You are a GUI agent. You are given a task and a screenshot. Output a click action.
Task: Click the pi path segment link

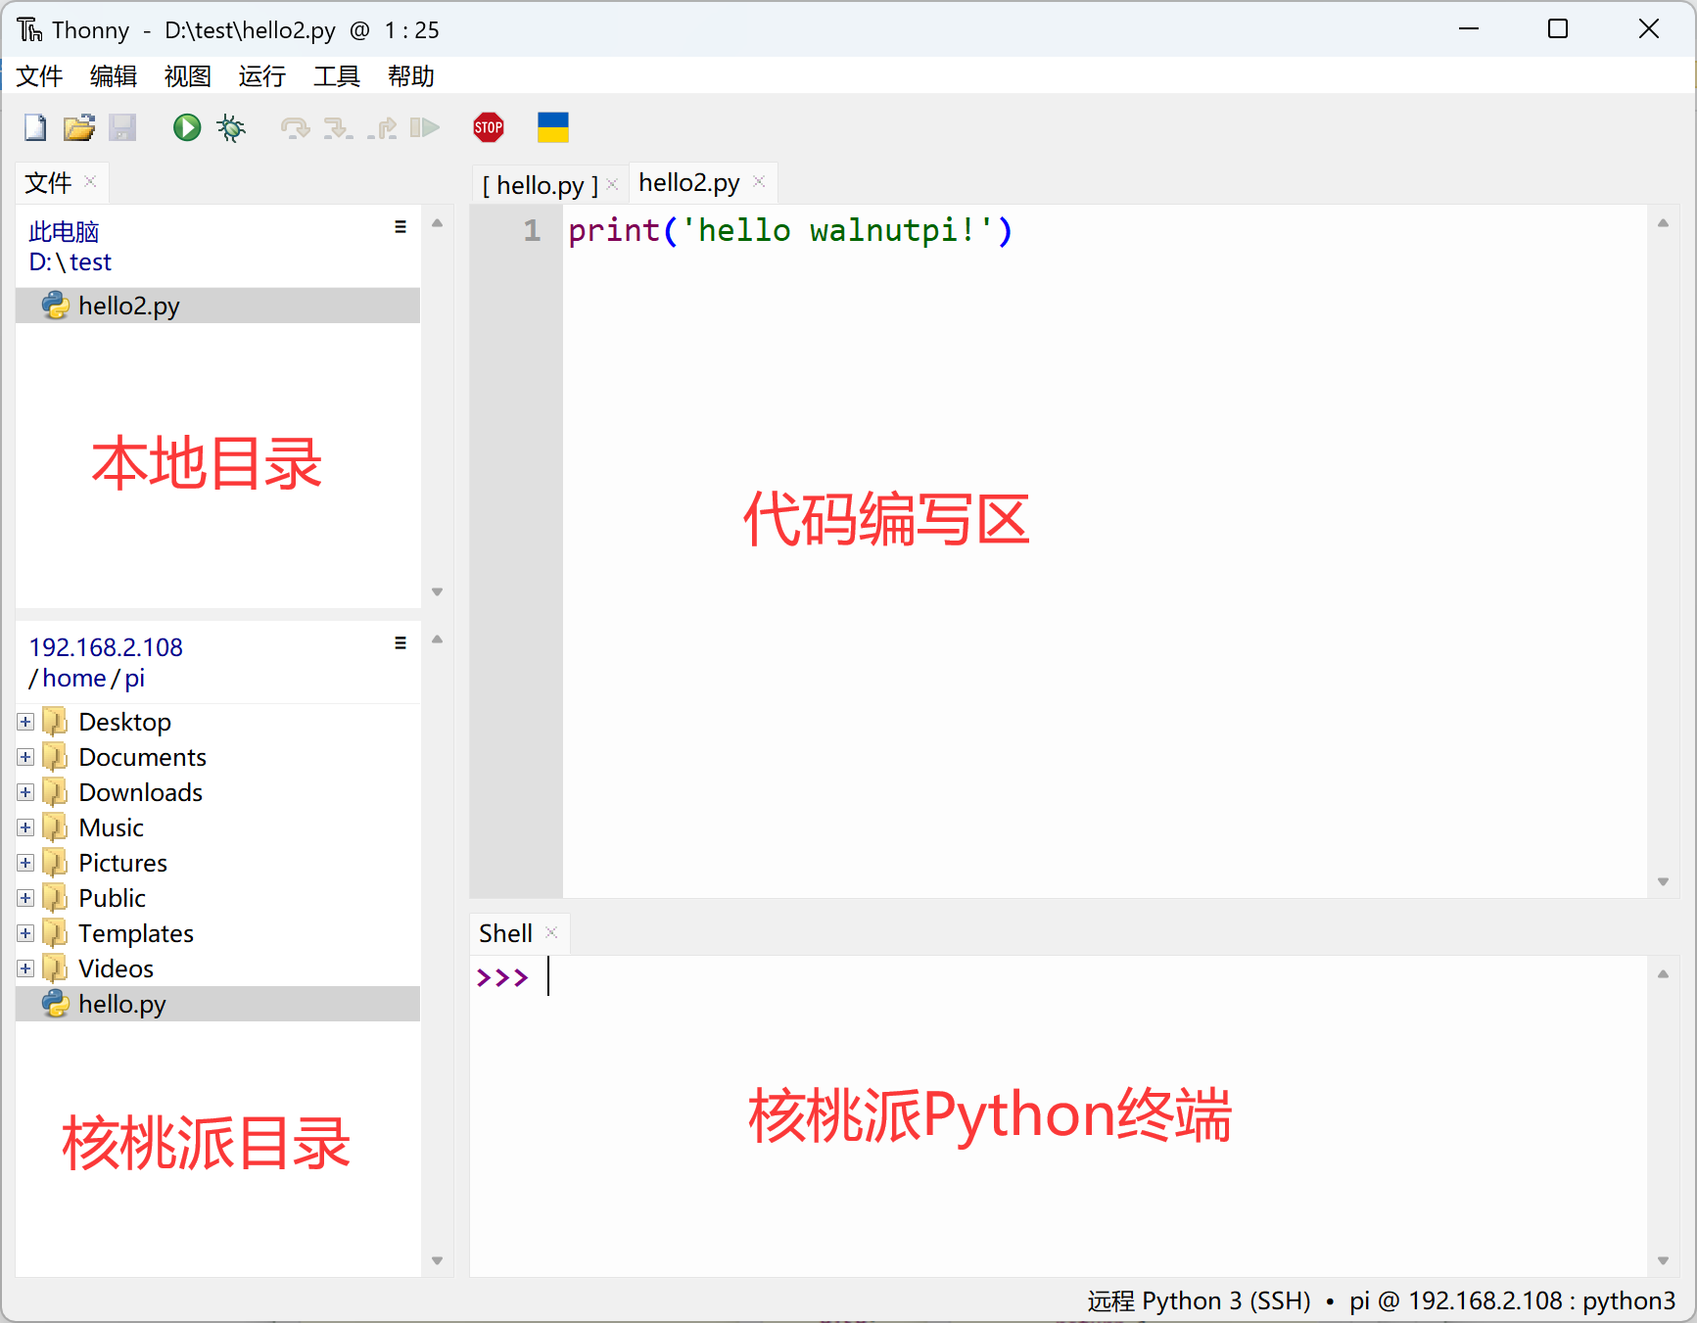tap(135, 679)
